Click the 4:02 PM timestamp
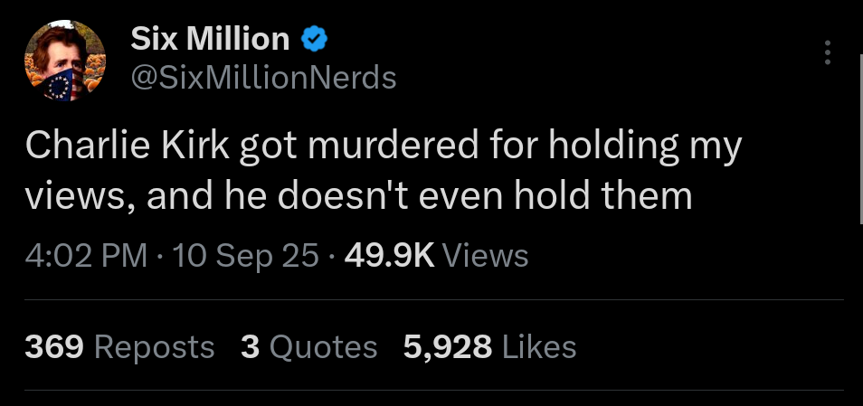The image size is (863, 406). tap(86, 256)
